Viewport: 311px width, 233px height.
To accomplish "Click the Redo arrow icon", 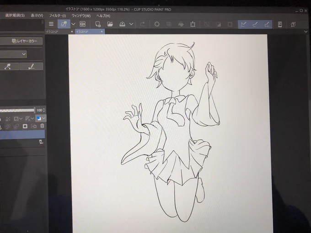I will (142, 24).
